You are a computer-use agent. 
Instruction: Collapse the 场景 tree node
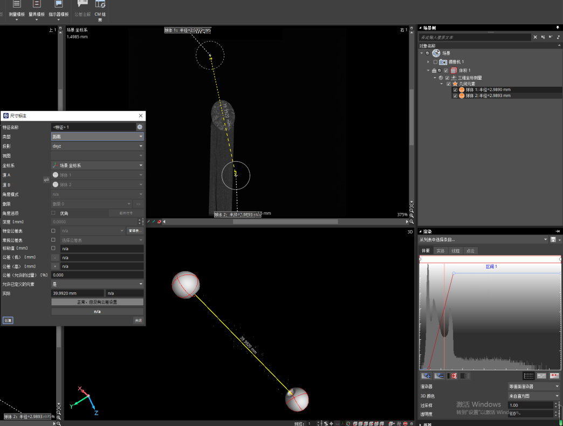click(x=422, y=53)
